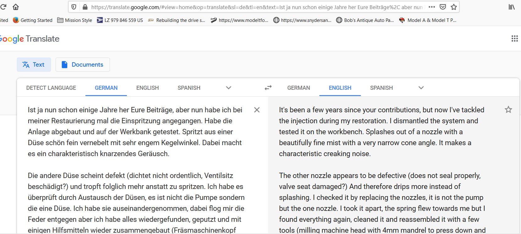This screenshot has height=234, width=521.
Task: Expand the source language dropdown chevron
Action: click(229, 88)
